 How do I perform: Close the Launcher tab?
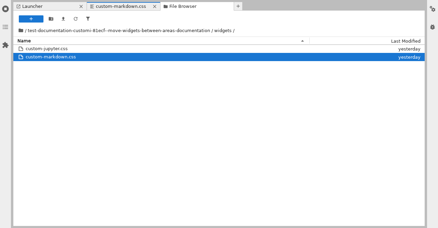81,6
